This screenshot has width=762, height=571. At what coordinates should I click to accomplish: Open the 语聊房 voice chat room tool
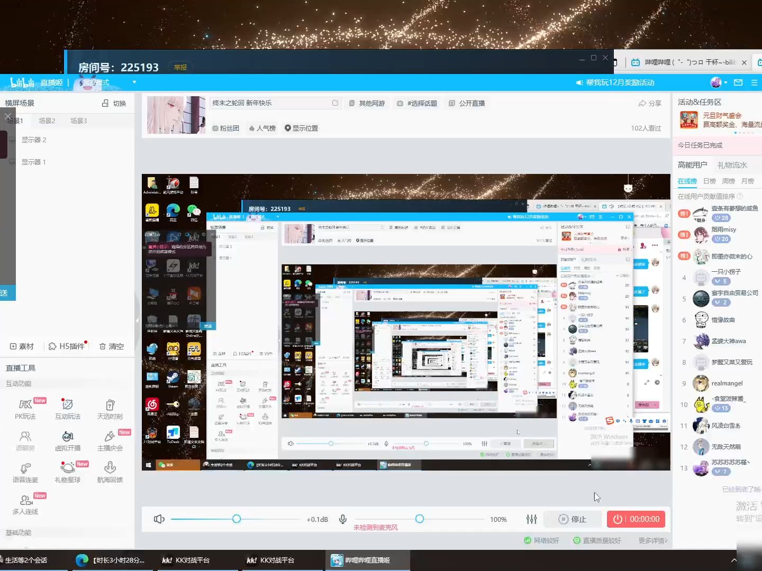click(x=25, y=441)
